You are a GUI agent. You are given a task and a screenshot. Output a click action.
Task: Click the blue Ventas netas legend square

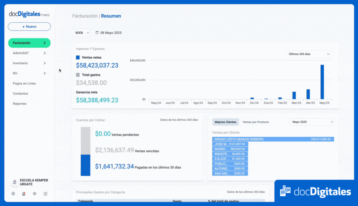point(78,57)
